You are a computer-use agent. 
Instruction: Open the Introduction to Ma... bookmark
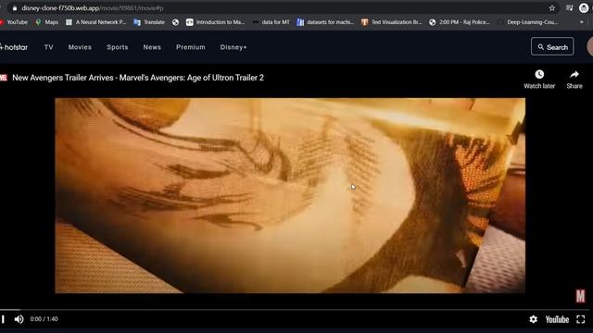click(215, 22)
